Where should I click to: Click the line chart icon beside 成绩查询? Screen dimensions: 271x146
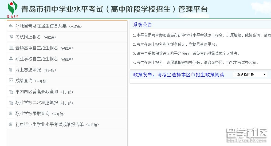pyautogui.click(x=11, y=80)
